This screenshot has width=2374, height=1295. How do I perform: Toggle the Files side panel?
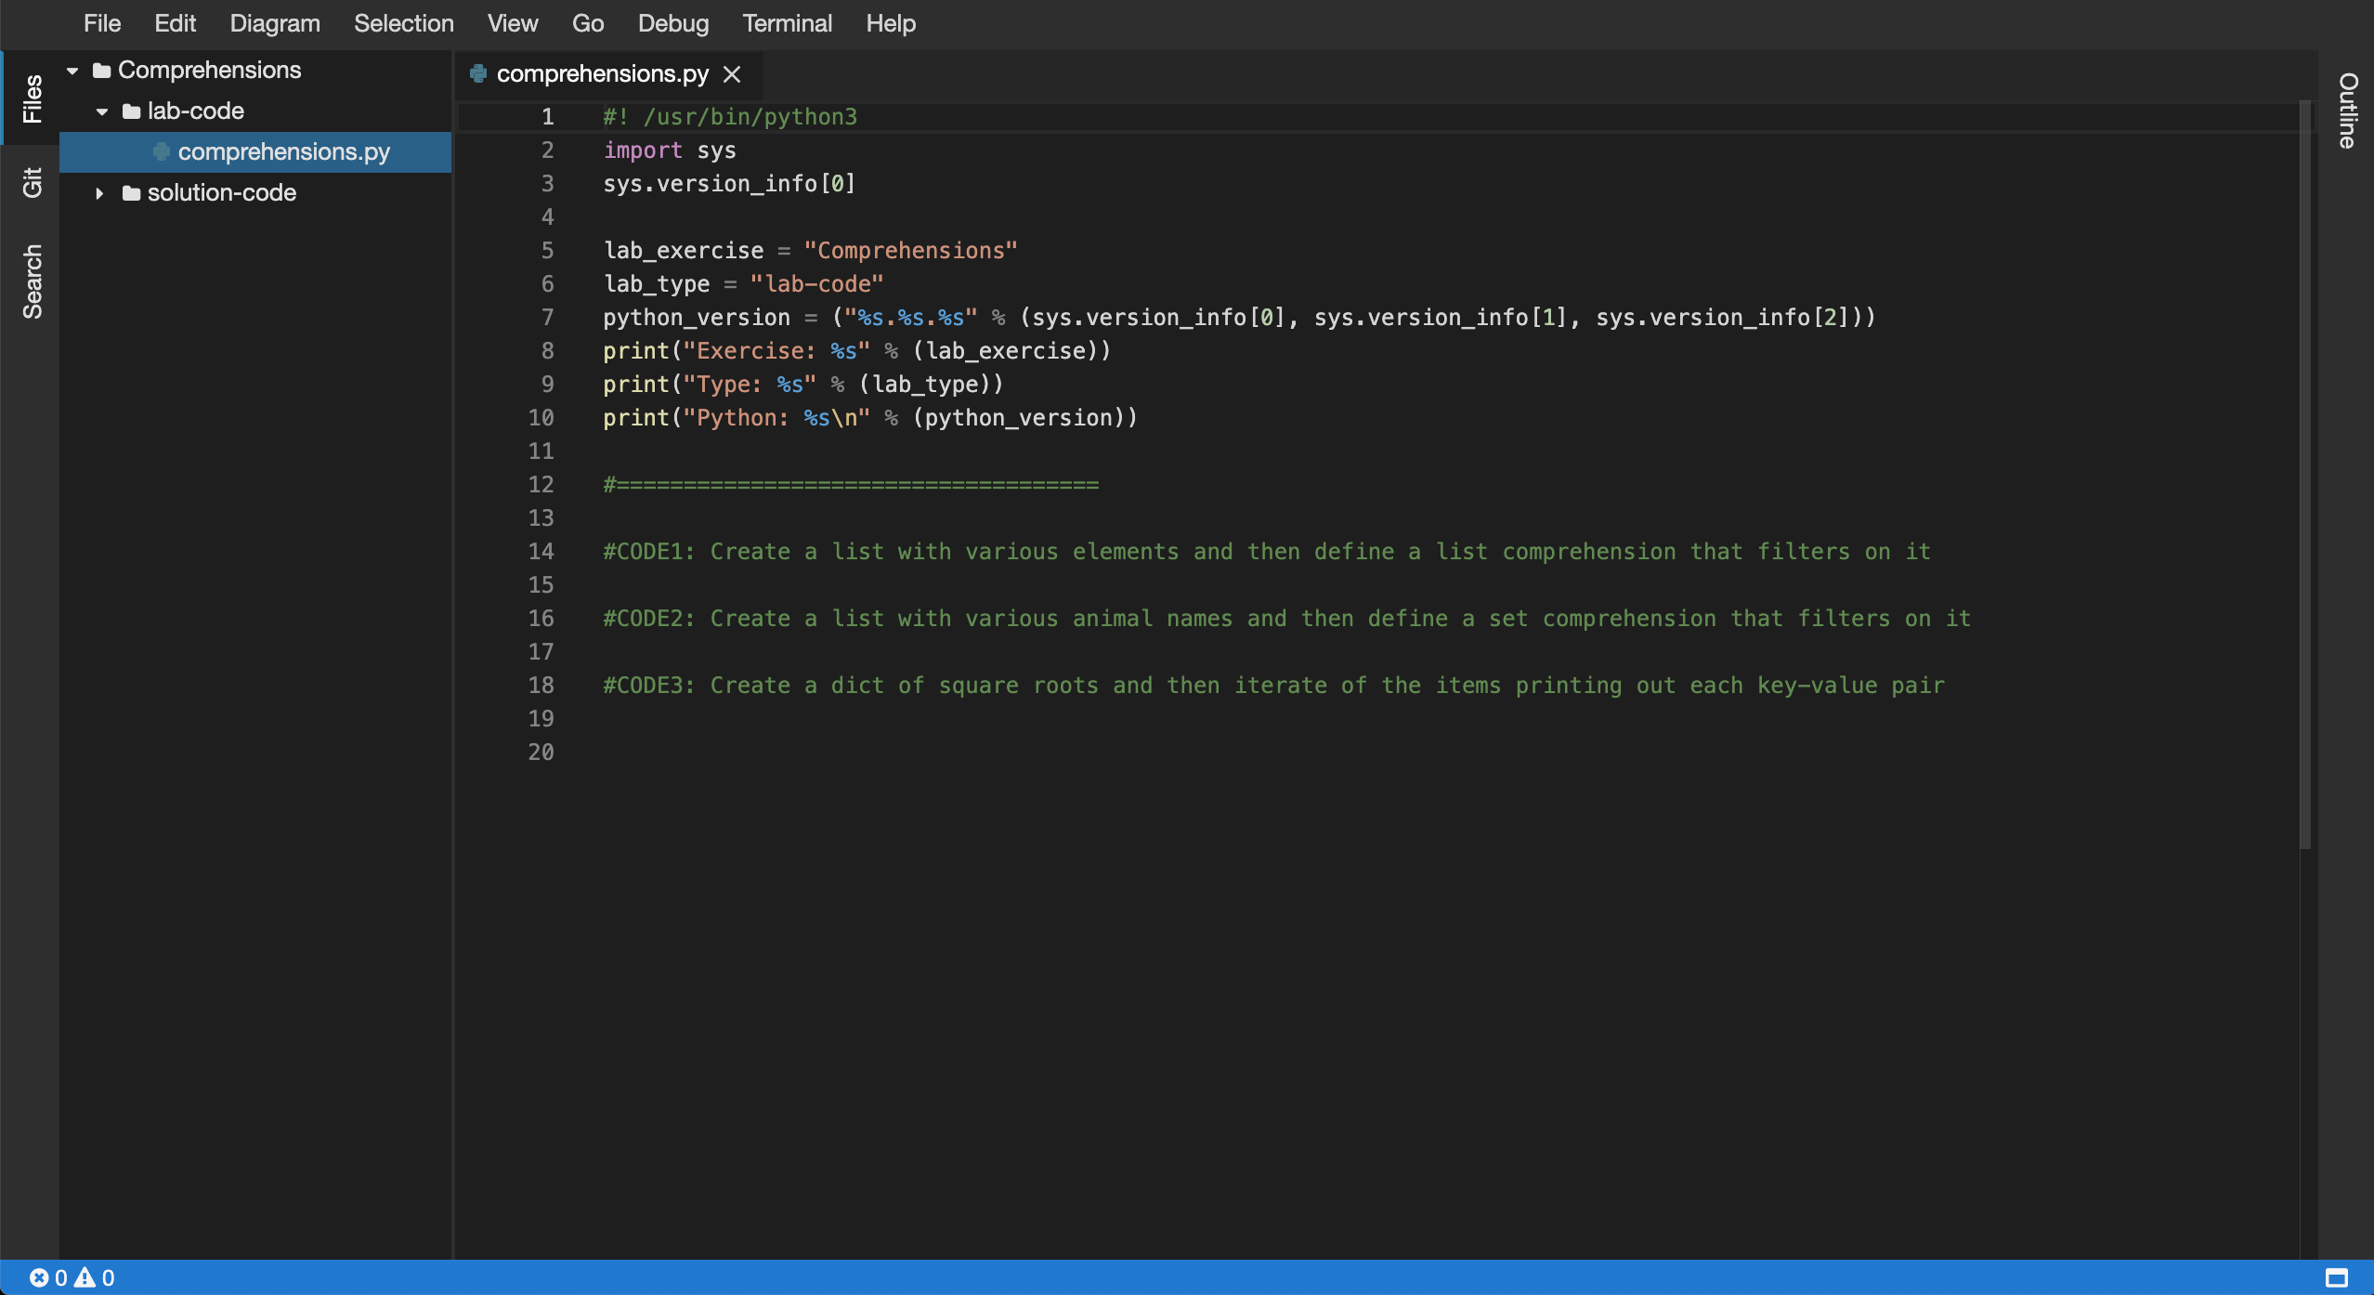coord(32,98)
